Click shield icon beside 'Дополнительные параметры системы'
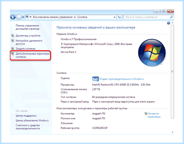184x144 pixels. tap(13, 54)
